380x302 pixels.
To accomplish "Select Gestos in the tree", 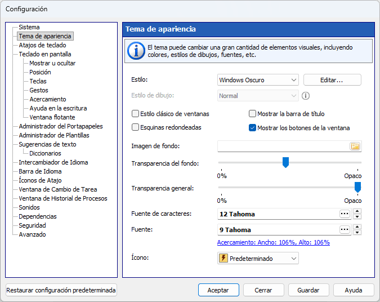I will point(39,90).
